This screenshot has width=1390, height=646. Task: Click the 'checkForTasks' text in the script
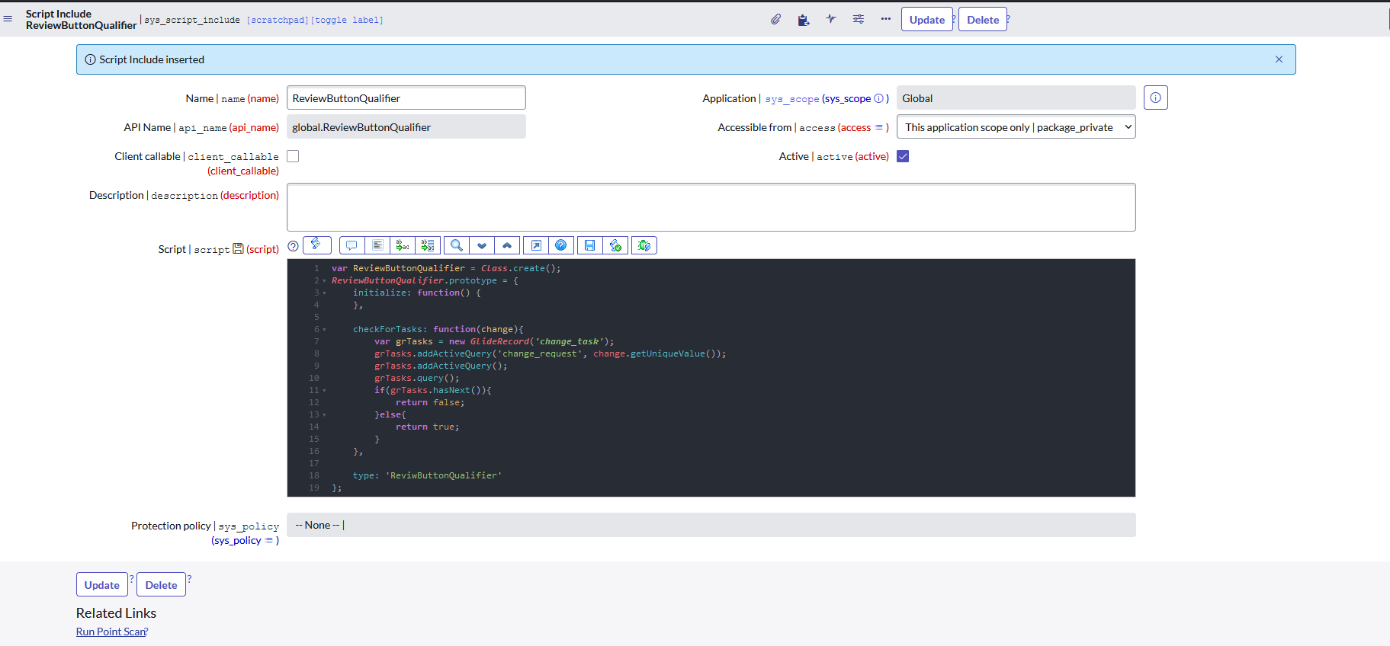(x=387, y=329)
